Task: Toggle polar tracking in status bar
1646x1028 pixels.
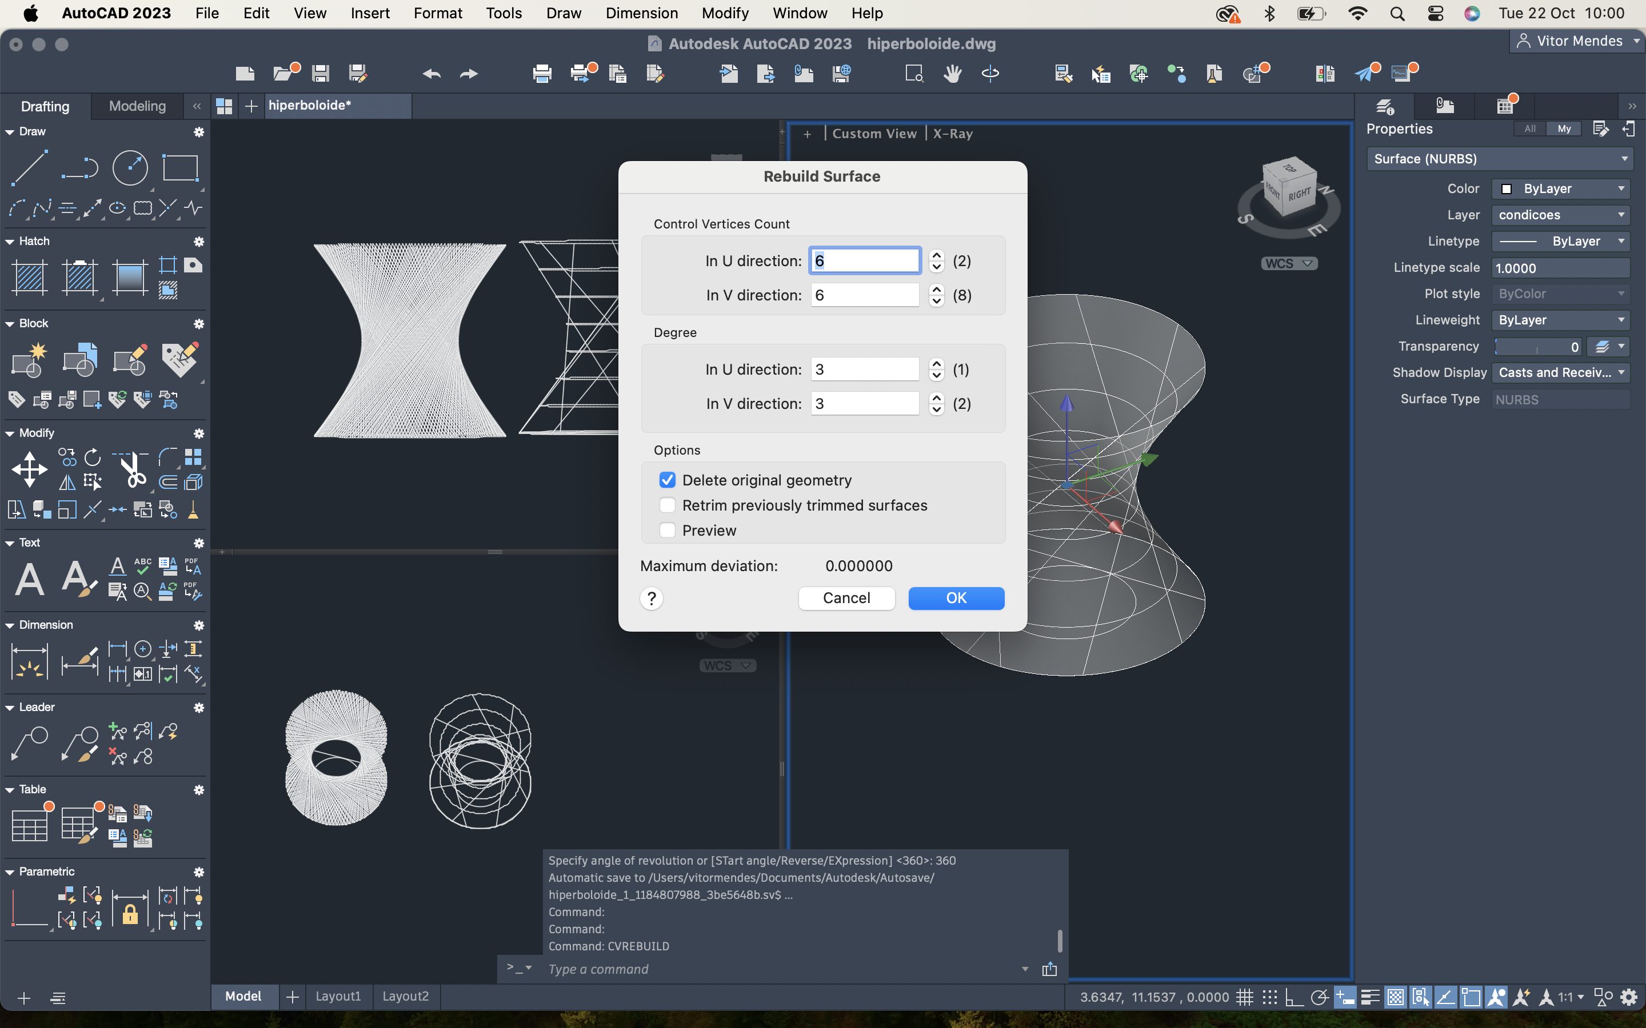Action: tap(1320, 997)
